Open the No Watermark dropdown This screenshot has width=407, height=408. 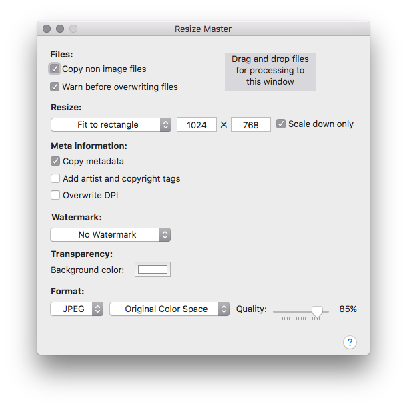click(111, 234)
